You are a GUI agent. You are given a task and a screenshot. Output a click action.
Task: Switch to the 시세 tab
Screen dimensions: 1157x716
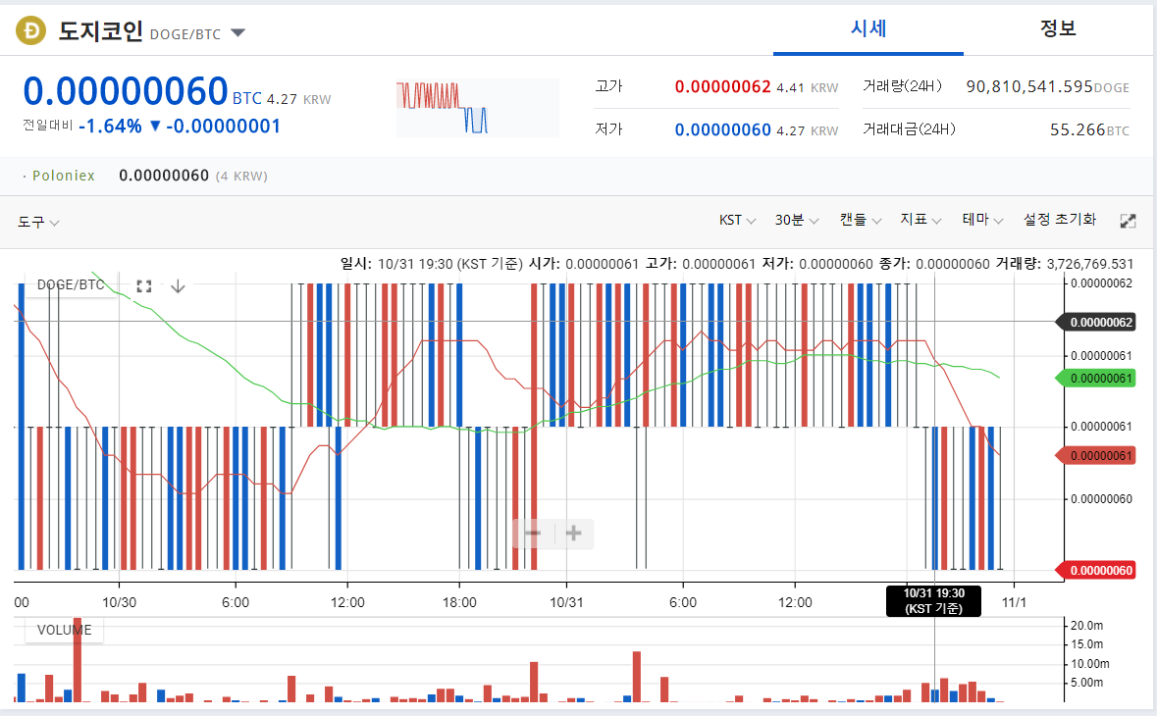tap(868, 28)
